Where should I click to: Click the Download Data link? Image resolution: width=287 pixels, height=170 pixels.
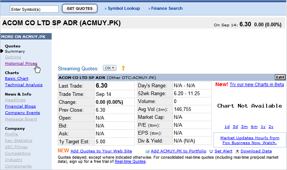(x=256, y=151)
